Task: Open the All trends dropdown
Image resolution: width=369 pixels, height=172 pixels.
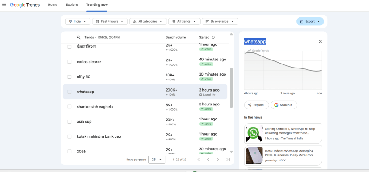Action: coord(184,21)
